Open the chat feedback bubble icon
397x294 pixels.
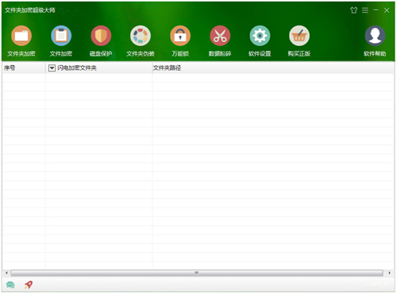coord(10,284)
